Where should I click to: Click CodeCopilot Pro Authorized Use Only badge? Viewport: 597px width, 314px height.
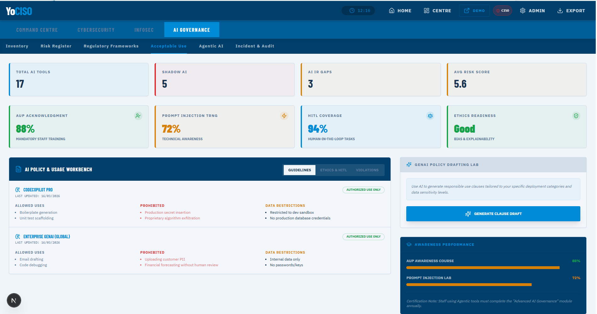pyautogui.click(x=363, y=190)
